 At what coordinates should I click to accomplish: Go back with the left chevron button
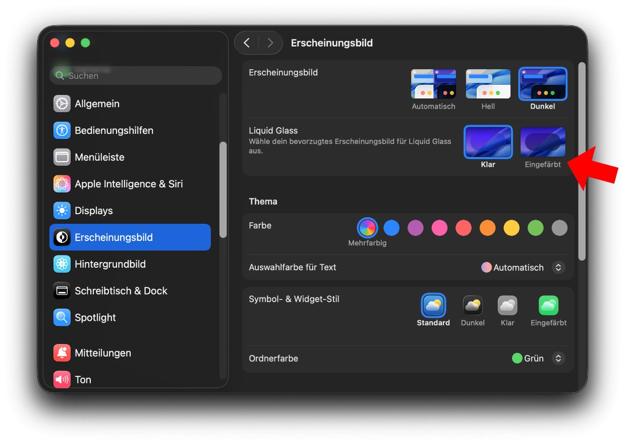pos(247,43)
